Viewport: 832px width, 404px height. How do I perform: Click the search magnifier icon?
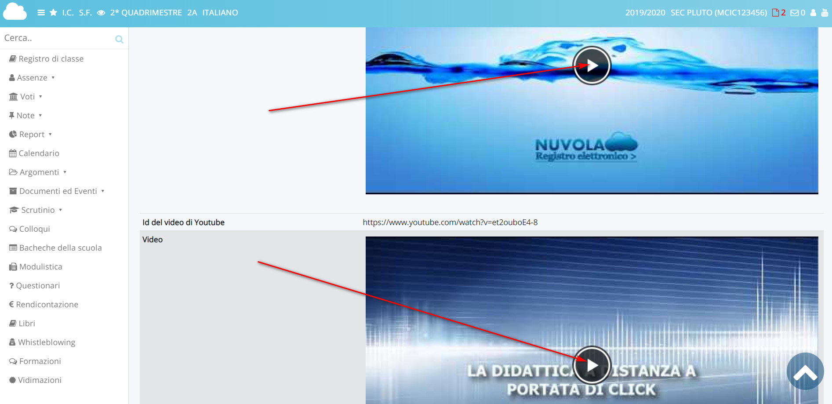119,39
